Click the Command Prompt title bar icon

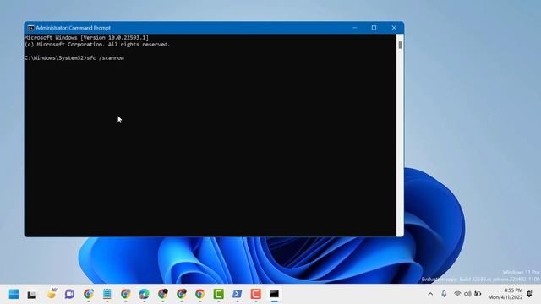(x=30, y=28)
